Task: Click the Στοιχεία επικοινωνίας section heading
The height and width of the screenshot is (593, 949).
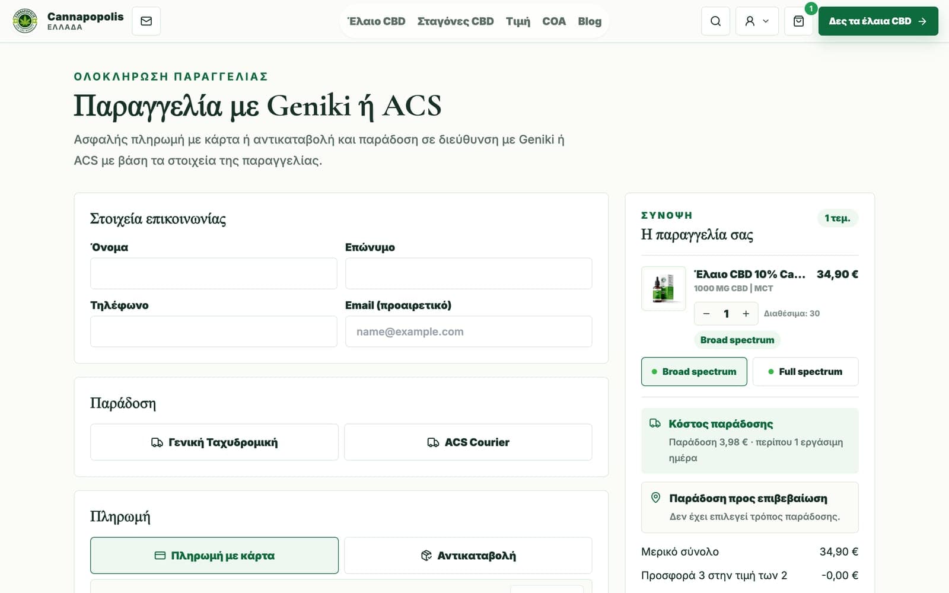Action: (158, 219)
